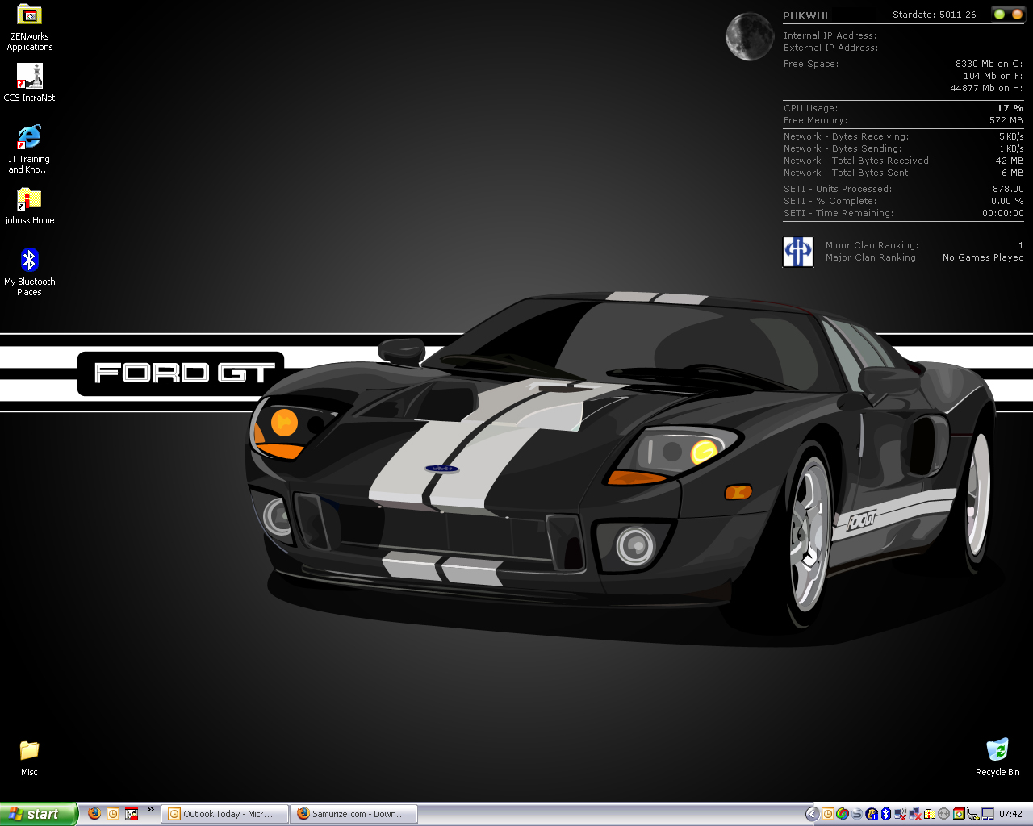
Task: Click the Free Memory 572 MB value
Action: pyautogui.click(x=1006, y=120)
